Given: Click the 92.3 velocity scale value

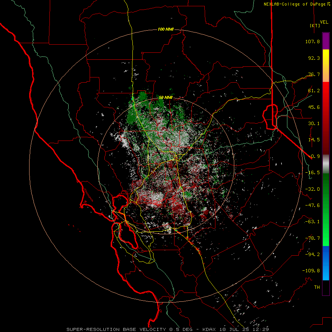Looking at the screenshot, I should pos(314,58).
